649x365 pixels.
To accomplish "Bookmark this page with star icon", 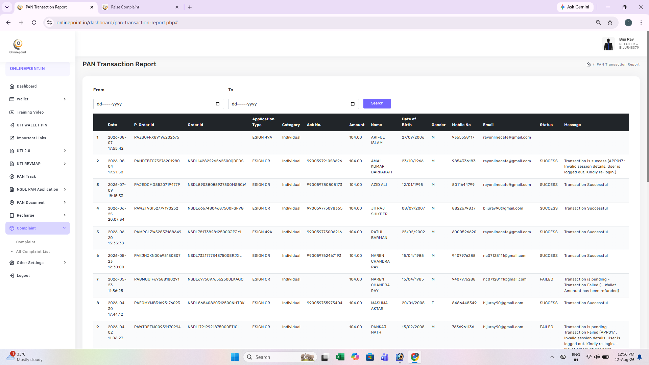I will 610,23.
